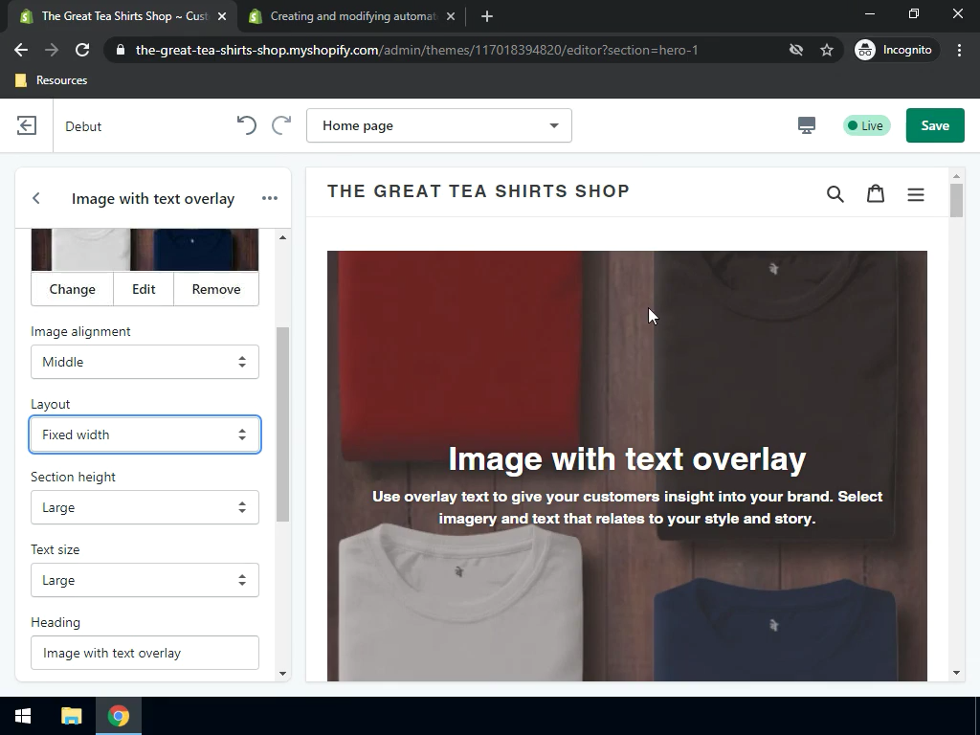Click the exit editor icon
Image resolution: width=980 pixels, height=735 pixels.
pyautogui.click(x=27, y=125)
